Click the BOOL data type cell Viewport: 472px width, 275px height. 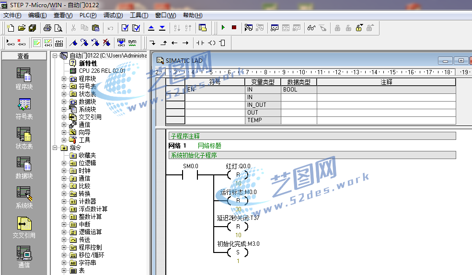tap(299, 90)
